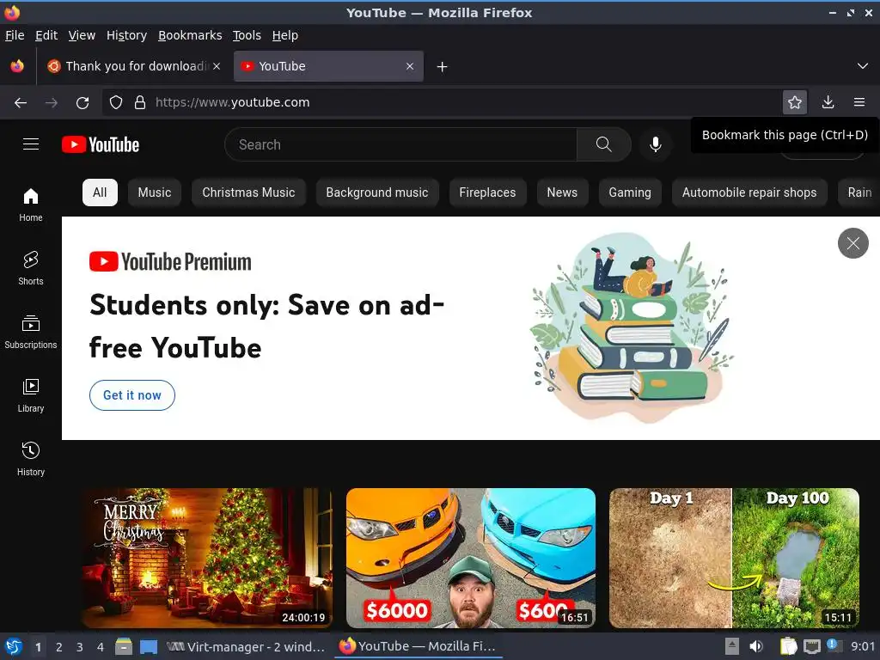
Task: Go to Home in the sidebar
Action: (31, 205)
